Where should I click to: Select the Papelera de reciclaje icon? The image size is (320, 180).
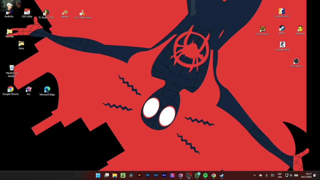11,71
